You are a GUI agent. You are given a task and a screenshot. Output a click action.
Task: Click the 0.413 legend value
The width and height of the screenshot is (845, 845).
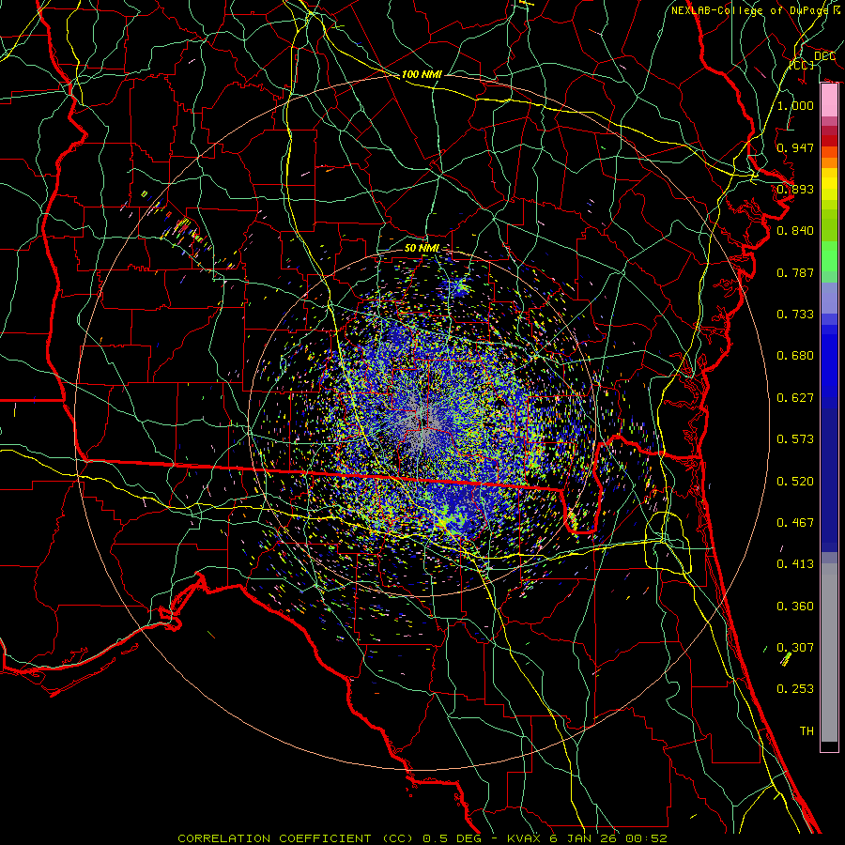point(795,563)
